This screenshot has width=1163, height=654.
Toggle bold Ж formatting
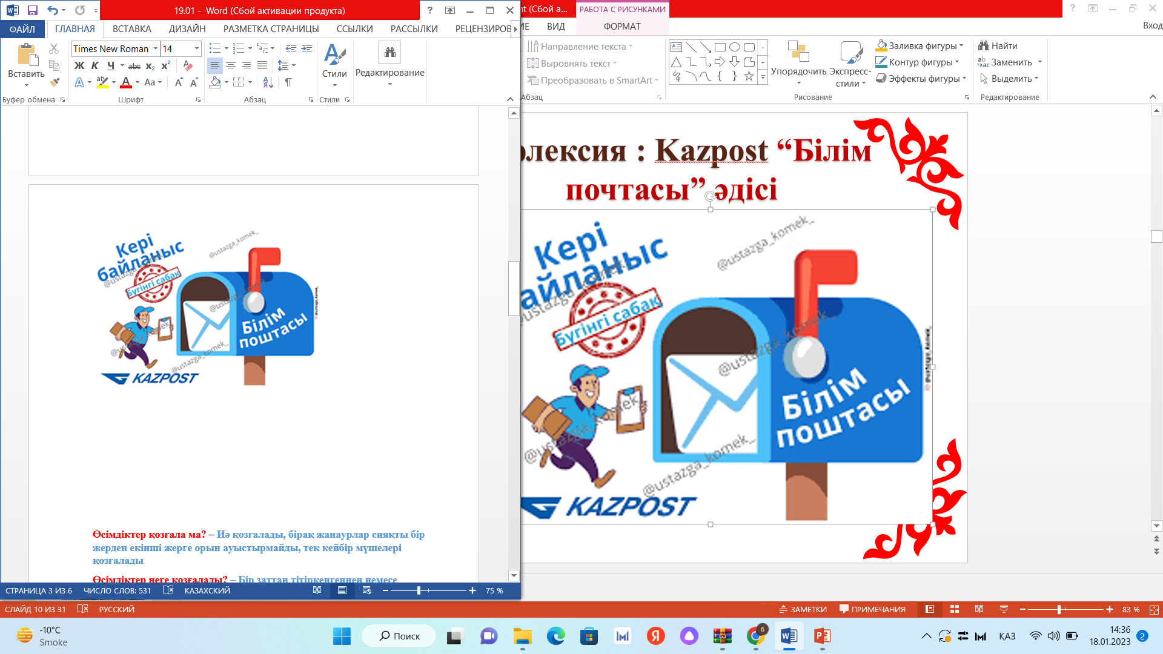point(79,65)
